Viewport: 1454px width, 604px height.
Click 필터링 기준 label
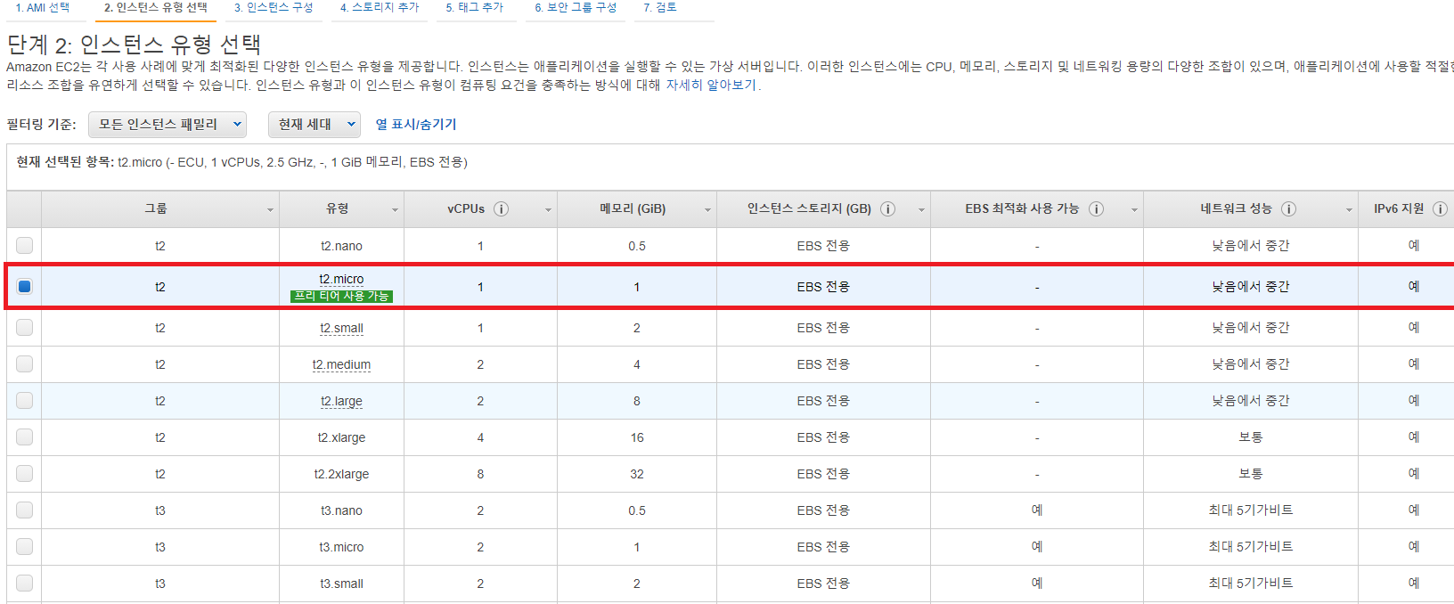[x=41, y=125]
